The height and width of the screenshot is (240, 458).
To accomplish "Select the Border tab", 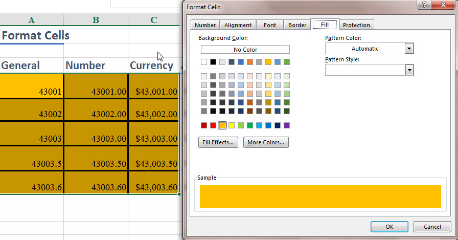I will (297, 25).
